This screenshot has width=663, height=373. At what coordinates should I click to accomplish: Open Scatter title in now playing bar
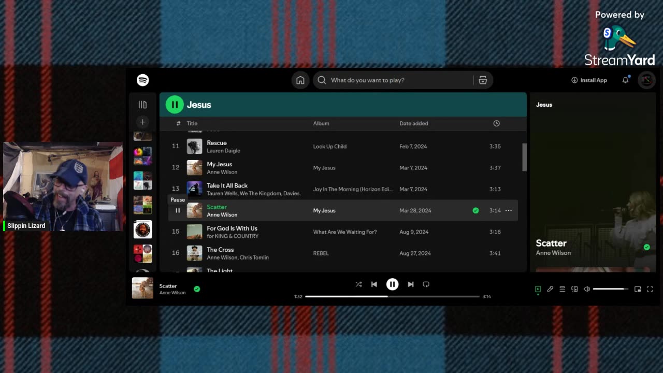(168, 286)
